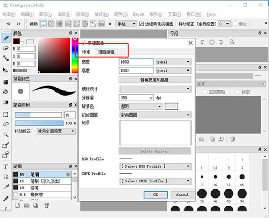Screen dimensions: 269x218
Task: Enable the concentric circle snap icon
Action: 85,24
